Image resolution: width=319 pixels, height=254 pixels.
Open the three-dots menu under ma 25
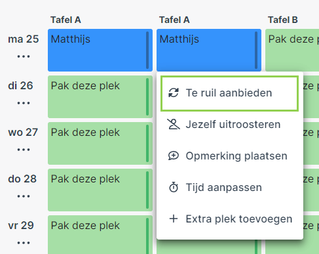(x=24, y=56)
